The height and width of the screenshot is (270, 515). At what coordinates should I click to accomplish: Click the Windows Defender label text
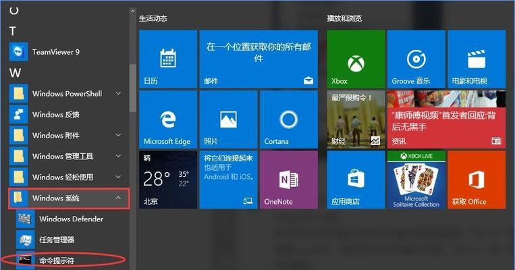pos(72,219)
